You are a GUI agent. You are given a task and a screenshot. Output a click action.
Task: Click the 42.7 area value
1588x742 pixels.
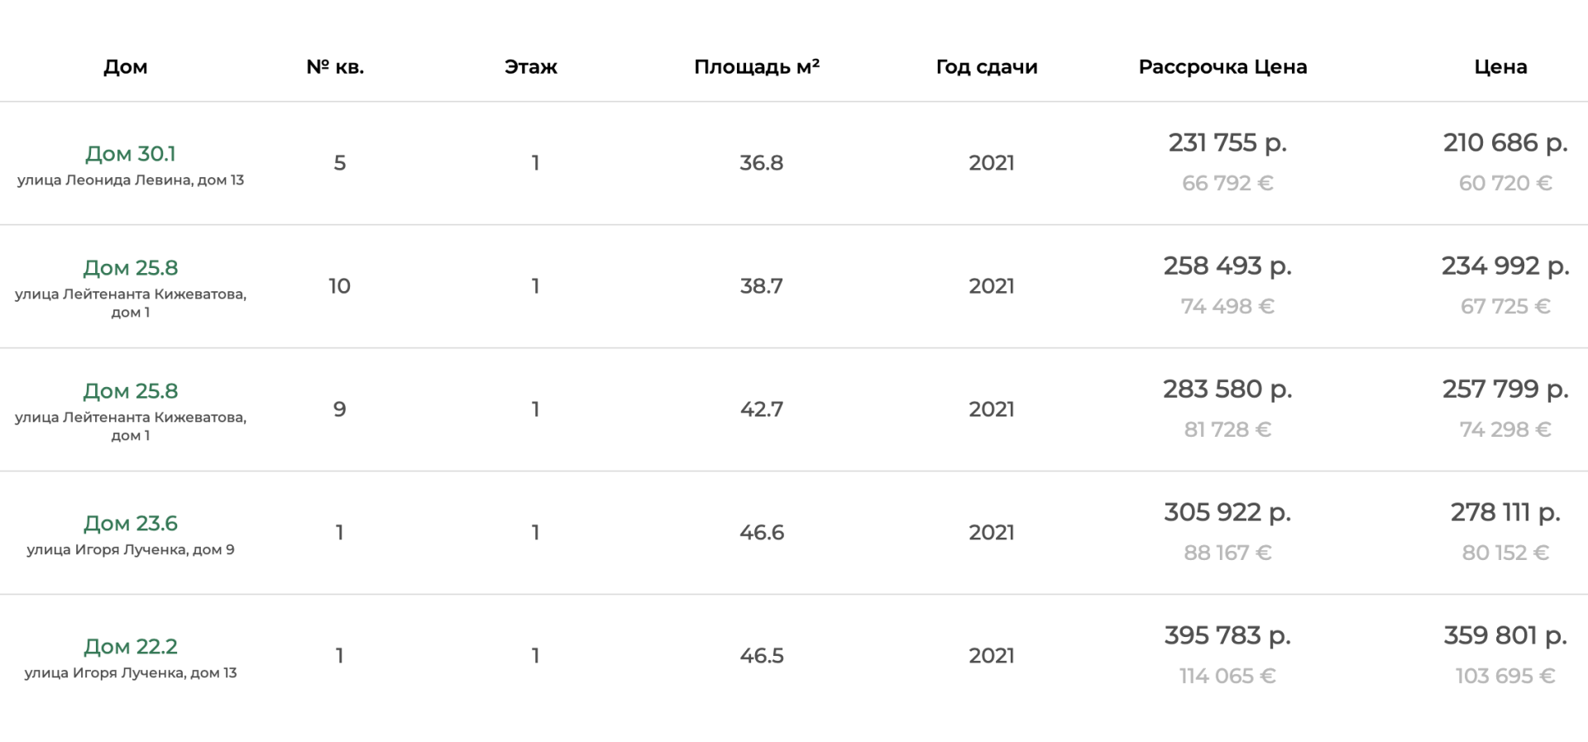point(761,409)
